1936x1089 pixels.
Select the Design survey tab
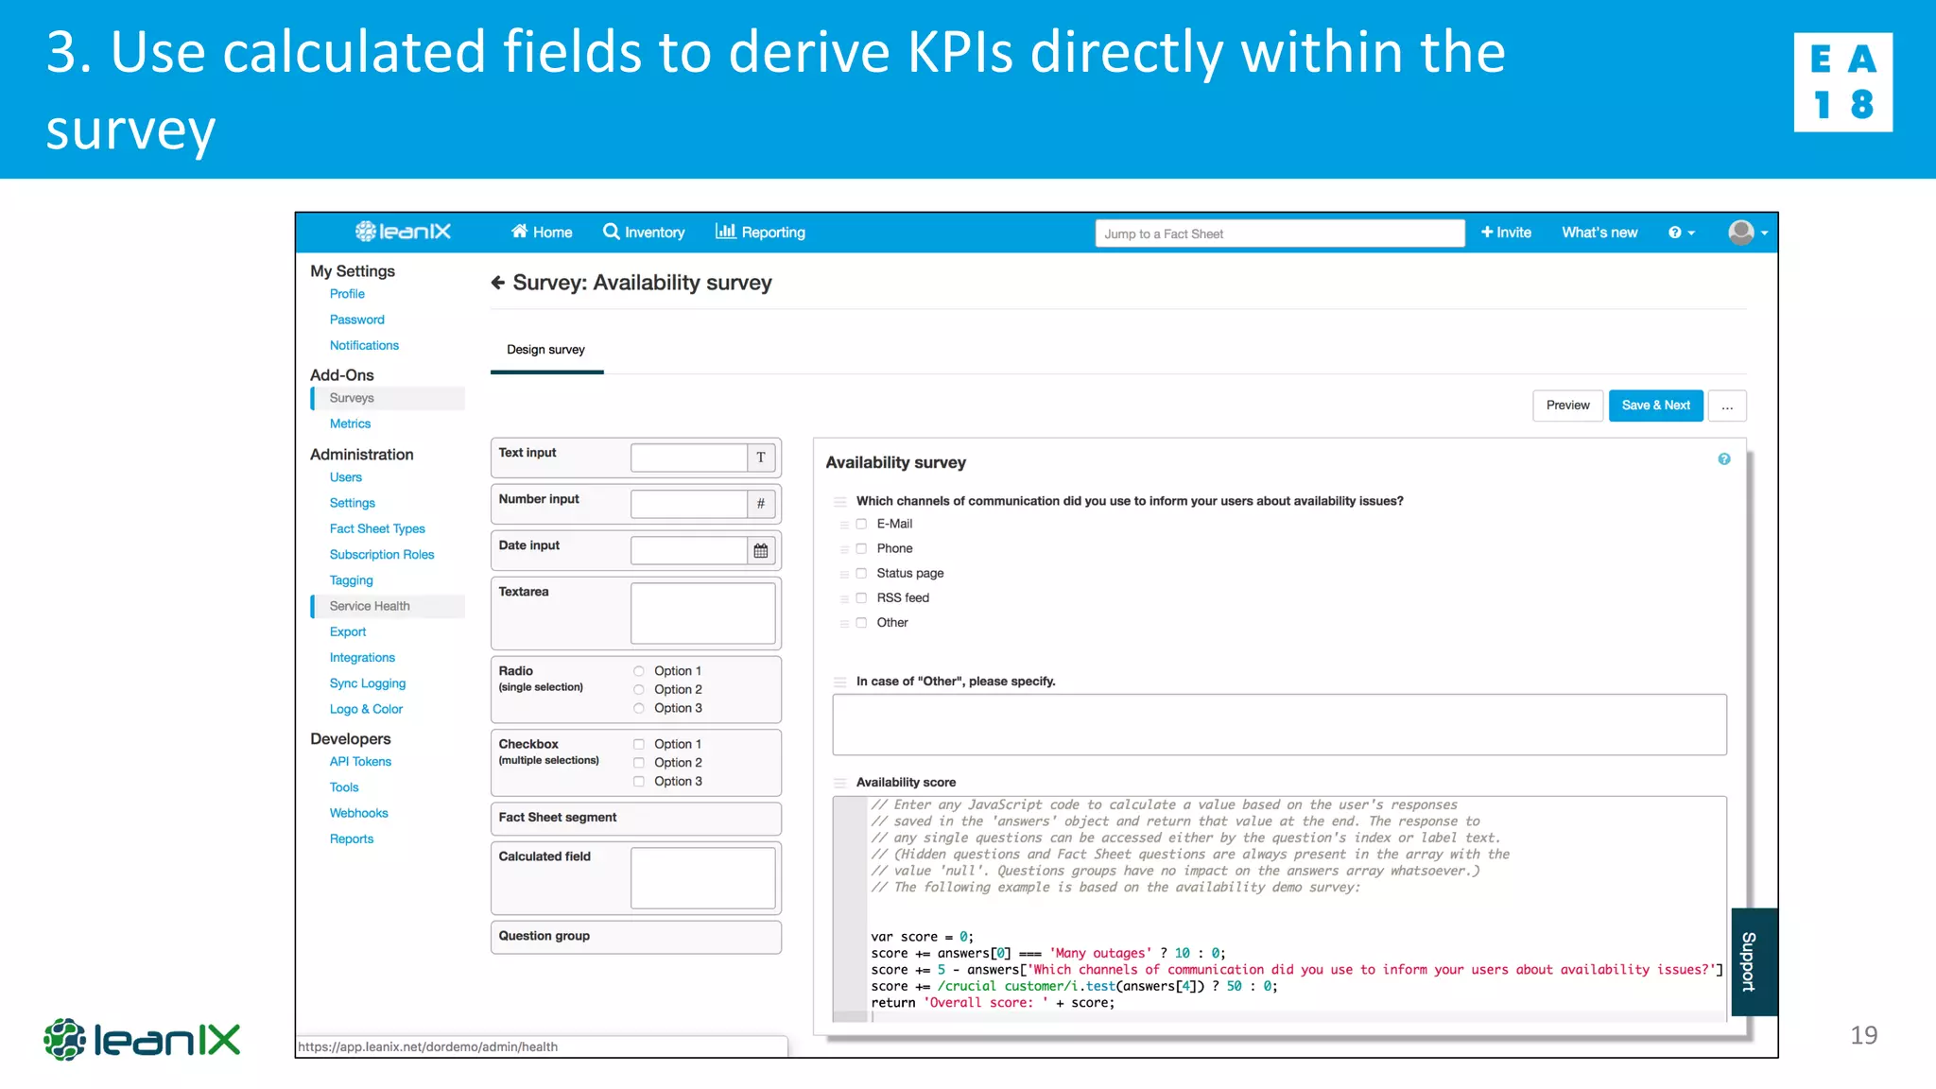pos(545,350)
